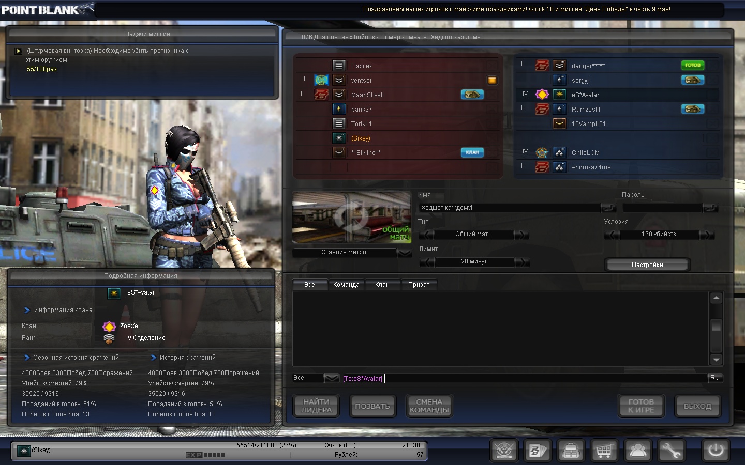This screenshot has width=745, height=465.
Task: Confirm room name with enter button beside Имя field
Action: (609, 208)
